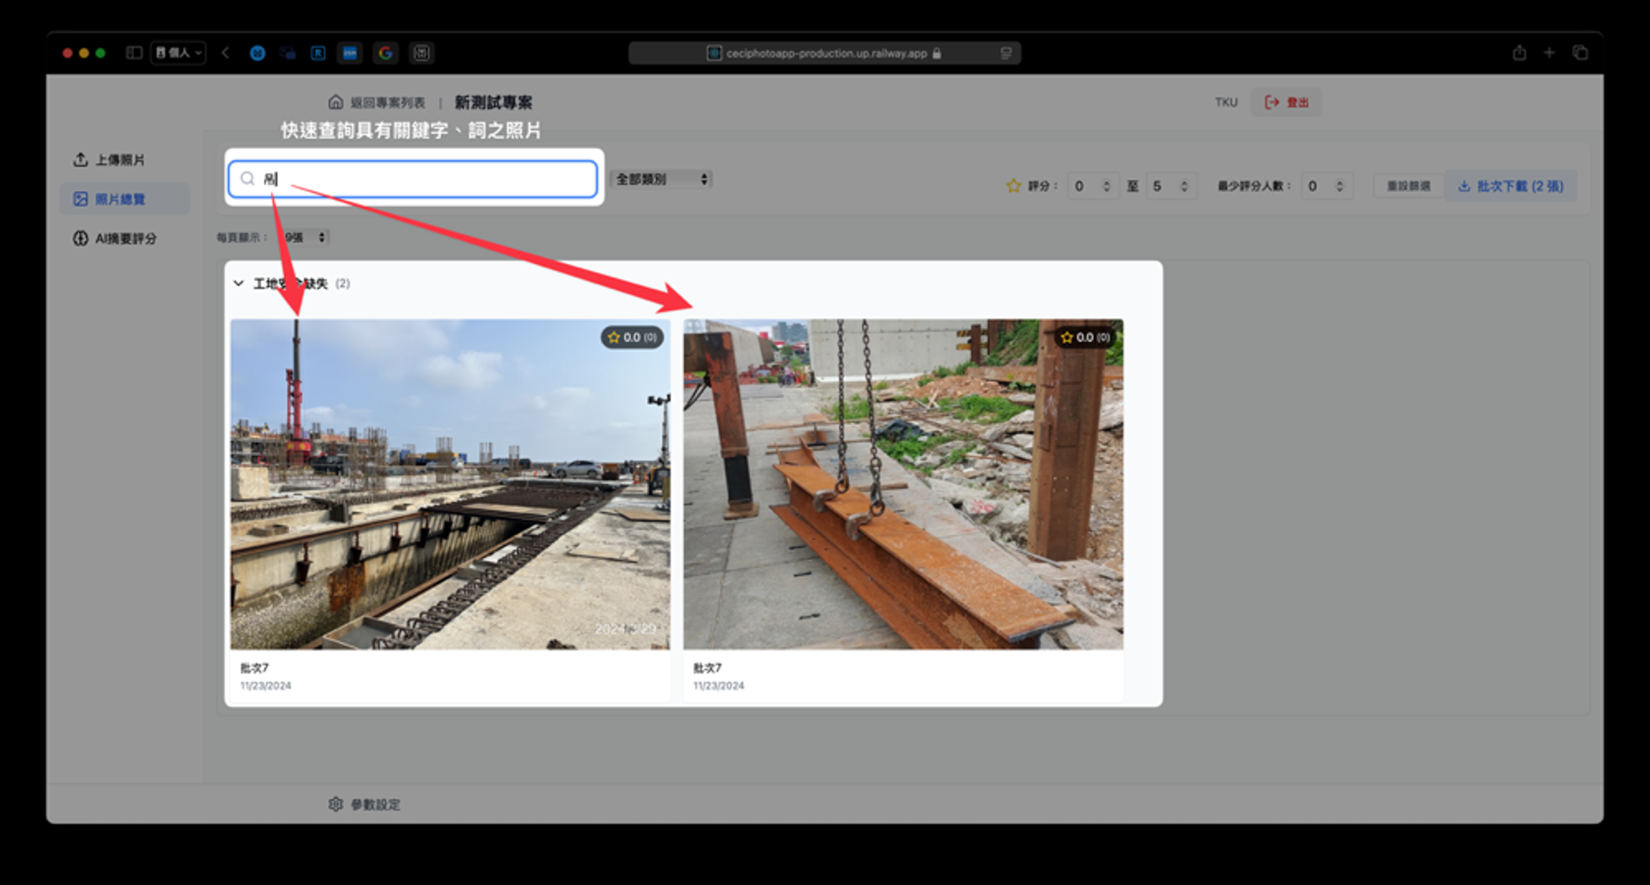The image size is (1650, 885).
Task: Click the Safari sidebar toggle icon
Action: point(134,53)
